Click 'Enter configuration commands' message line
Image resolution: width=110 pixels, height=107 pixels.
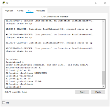click(48, 65)
